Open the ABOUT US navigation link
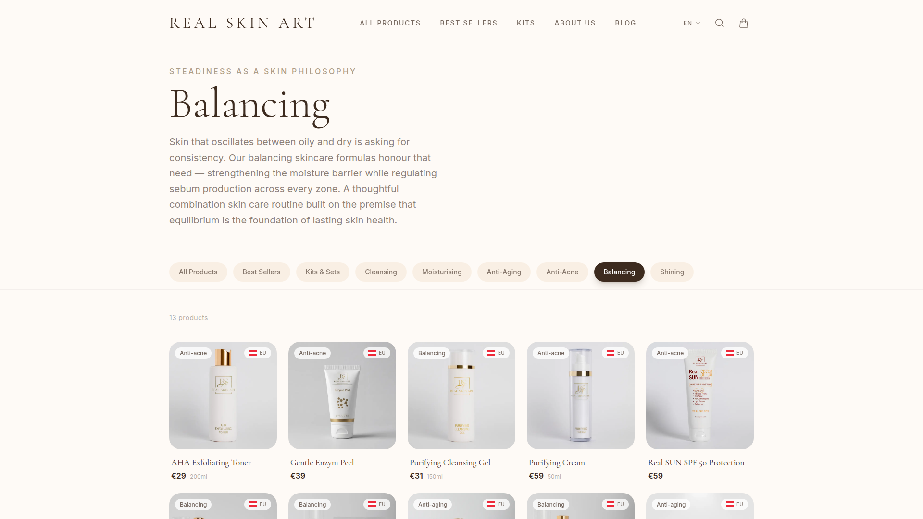The image size is (923, 519). 575,23
